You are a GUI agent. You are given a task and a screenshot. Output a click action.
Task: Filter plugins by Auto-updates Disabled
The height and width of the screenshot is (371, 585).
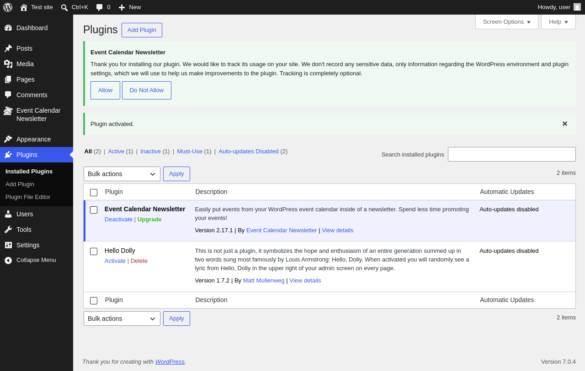(x=249, y=152)
